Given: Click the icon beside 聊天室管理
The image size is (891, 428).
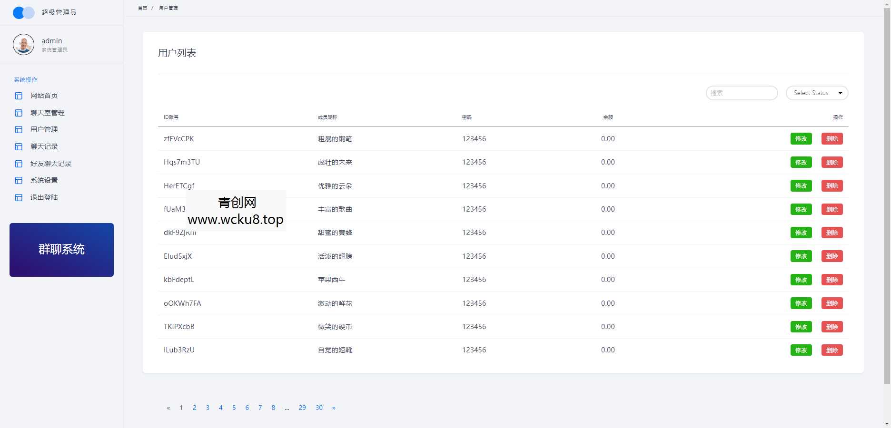Looking at the screenshot, I should (19, 113).
